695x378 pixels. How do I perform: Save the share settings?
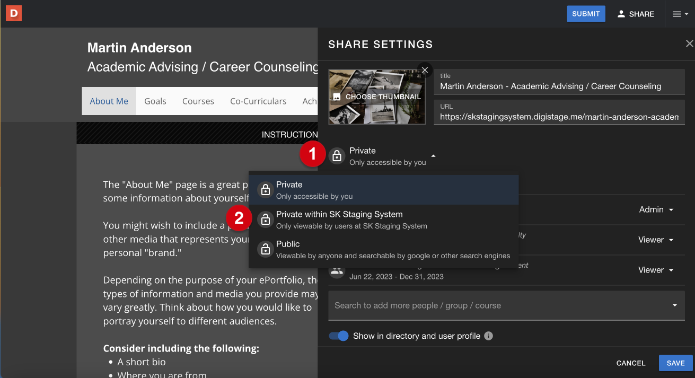click(x=676, y=363)
